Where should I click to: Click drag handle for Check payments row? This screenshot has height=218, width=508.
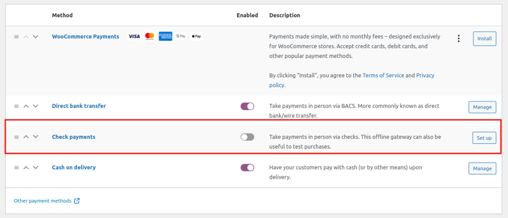16,137
